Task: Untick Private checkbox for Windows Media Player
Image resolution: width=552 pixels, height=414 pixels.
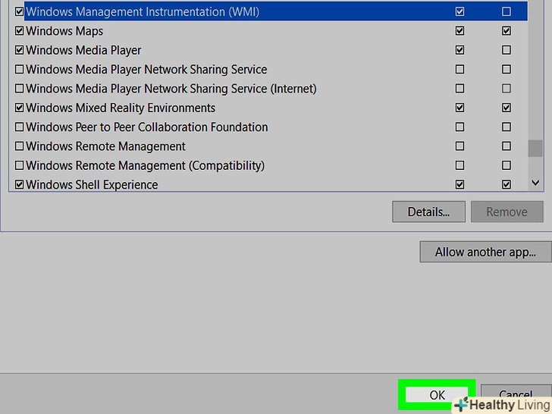Action: click(459, 50)
